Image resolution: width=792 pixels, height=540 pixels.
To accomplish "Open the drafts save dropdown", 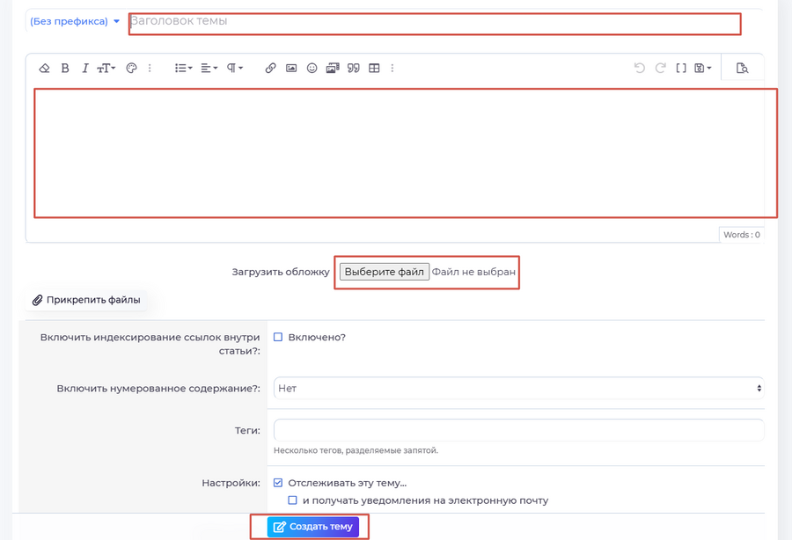I will point(702,68).
